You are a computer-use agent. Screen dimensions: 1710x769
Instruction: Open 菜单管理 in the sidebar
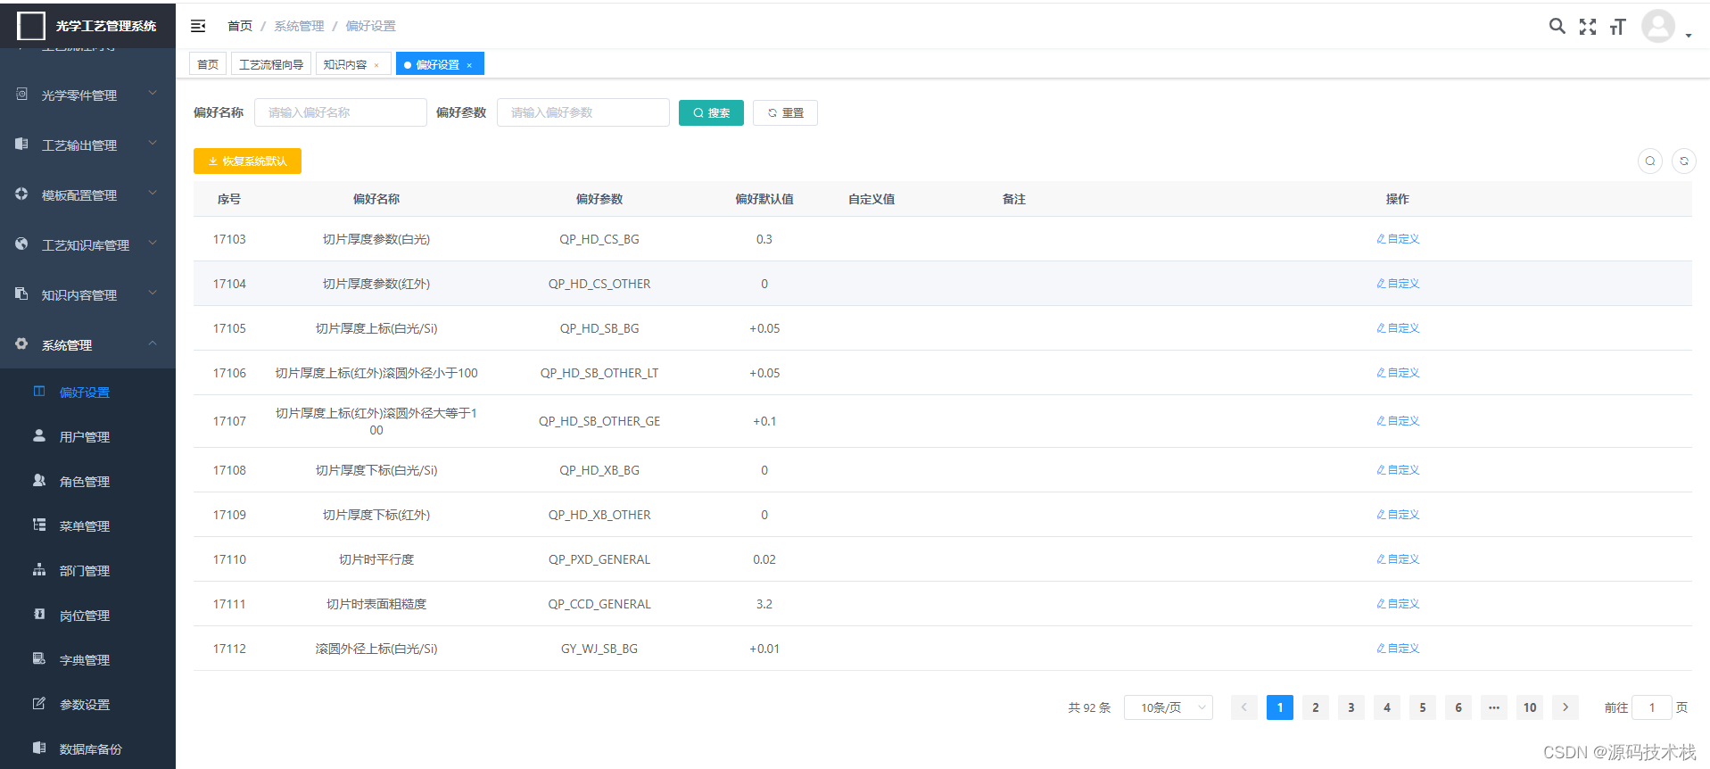[87, 525]
